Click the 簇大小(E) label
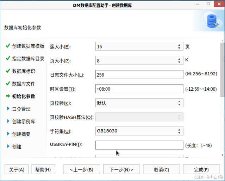This screenshot has height=181, width=225. [x=60, y=47]
